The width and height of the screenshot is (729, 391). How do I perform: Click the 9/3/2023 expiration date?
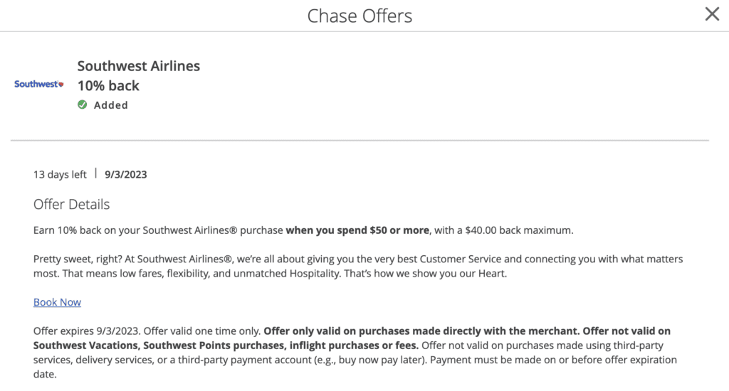126,174
